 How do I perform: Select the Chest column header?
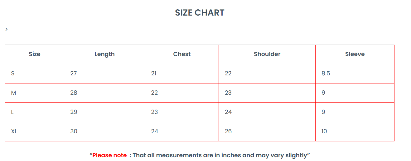coord(182,54)
